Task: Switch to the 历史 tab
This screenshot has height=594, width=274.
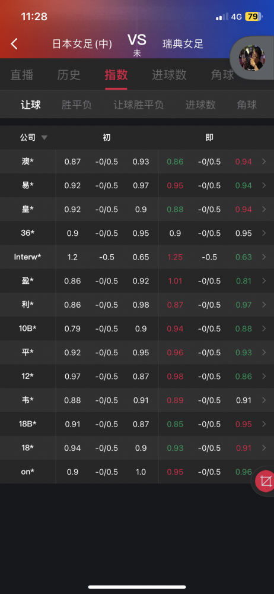Action: point(69,75)
